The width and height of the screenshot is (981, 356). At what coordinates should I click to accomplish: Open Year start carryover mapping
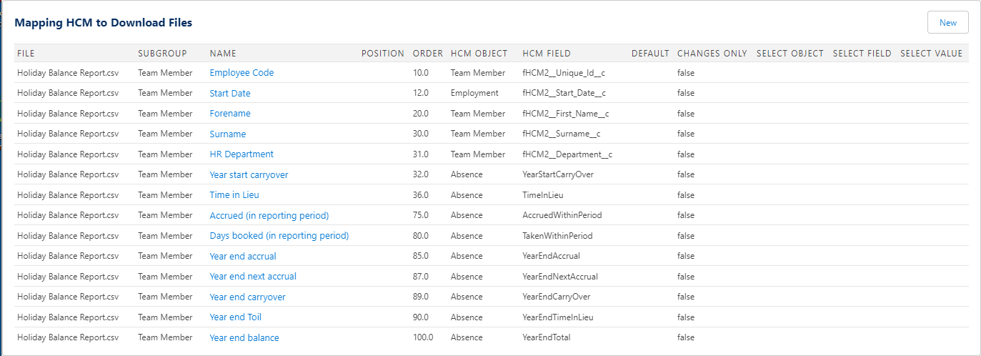click(x=249, y=175)
